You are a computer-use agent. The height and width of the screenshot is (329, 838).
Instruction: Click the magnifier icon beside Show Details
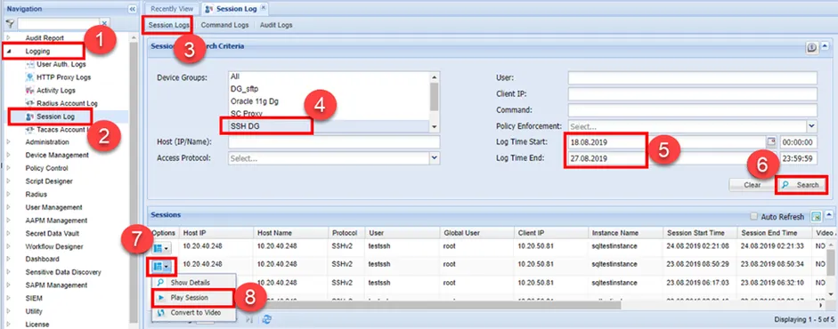160,282
